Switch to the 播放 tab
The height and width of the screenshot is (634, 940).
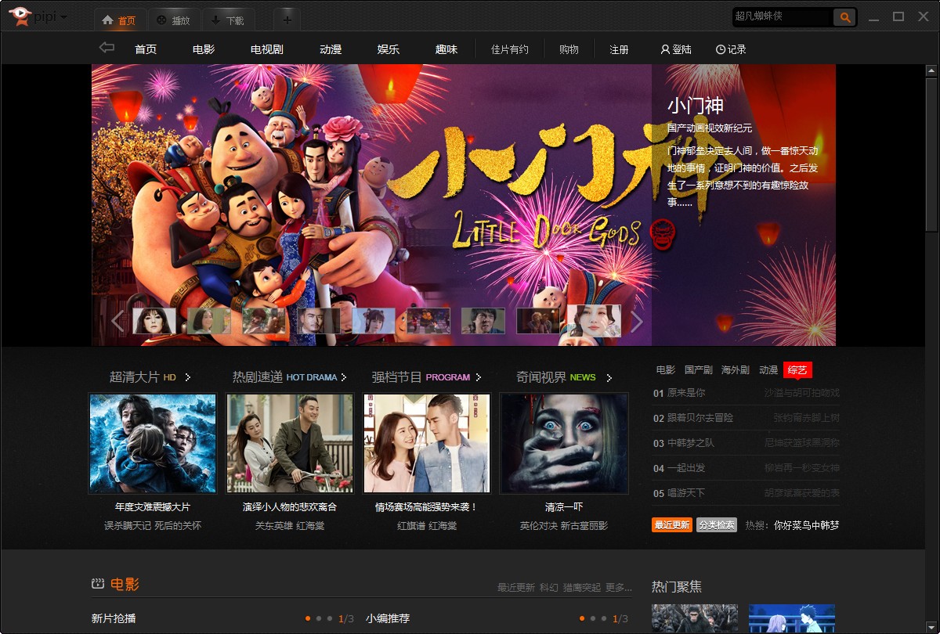(x=172, y=20)
